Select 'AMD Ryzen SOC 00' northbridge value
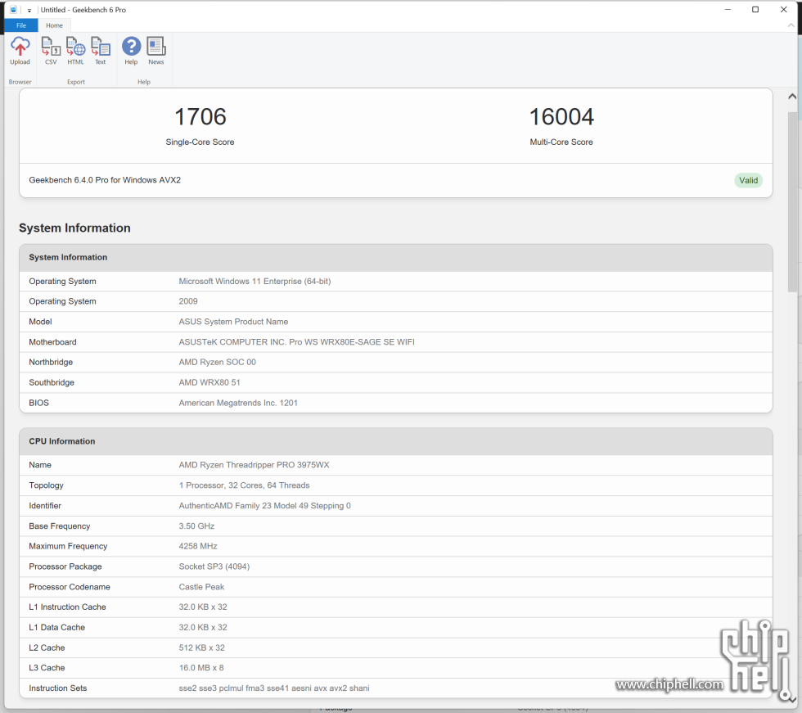The width and height of the screenshot is (802, 713). (x=218, y=362)
